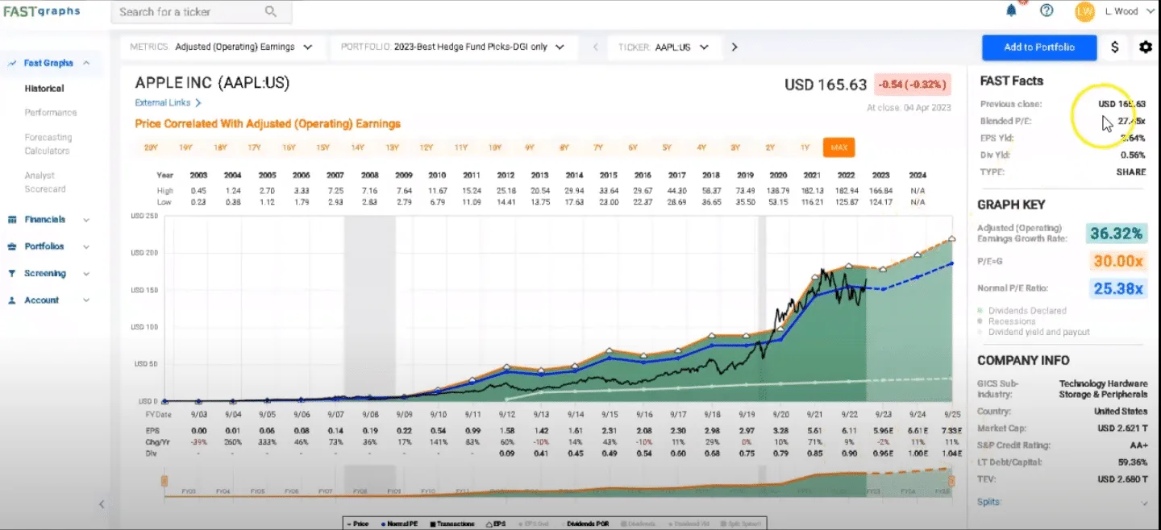Select the 20Y time range

151,147
